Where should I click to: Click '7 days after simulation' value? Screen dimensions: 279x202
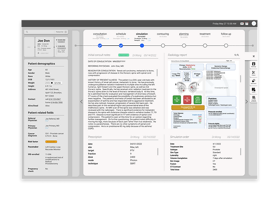click(x=223, y=158)
